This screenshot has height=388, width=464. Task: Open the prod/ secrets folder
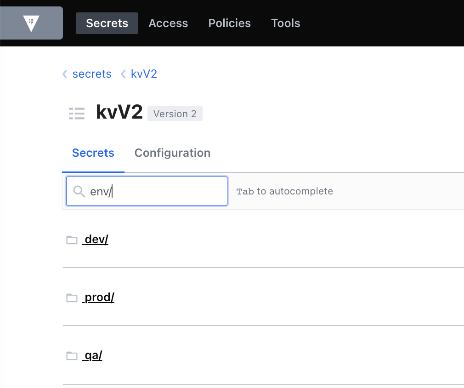tap(98, 297)
